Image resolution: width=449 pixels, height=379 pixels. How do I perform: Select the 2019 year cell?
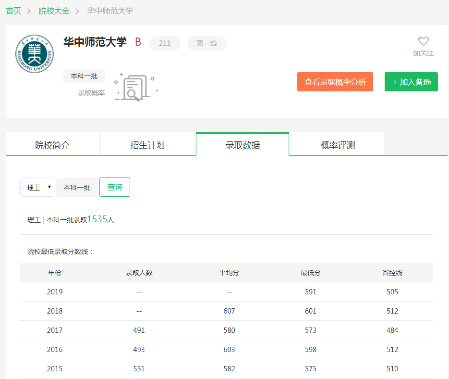coord(55,292)
